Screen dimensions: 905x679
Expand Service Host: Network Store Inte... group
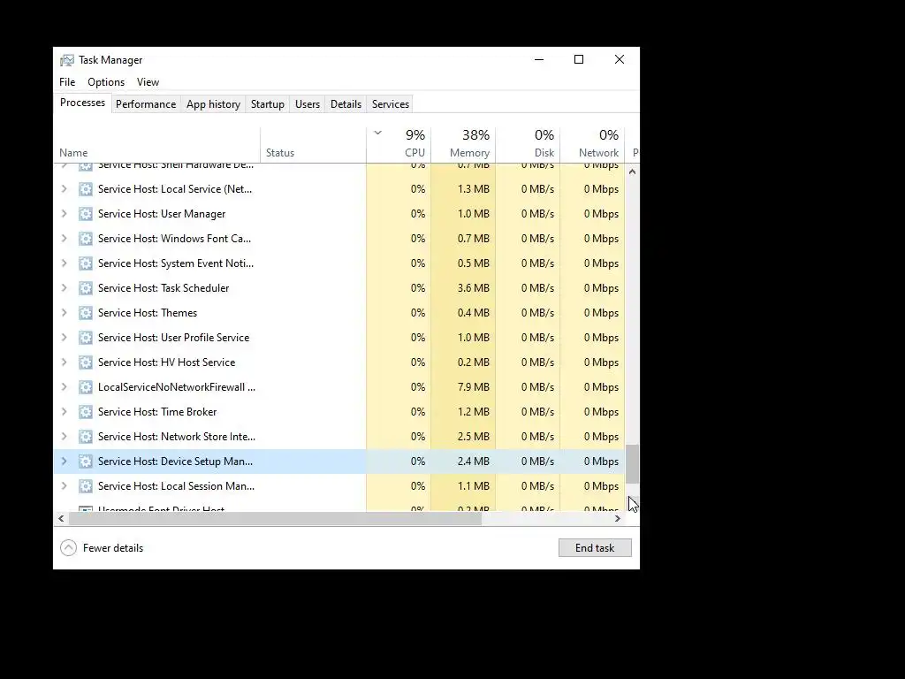click(64, 437)
